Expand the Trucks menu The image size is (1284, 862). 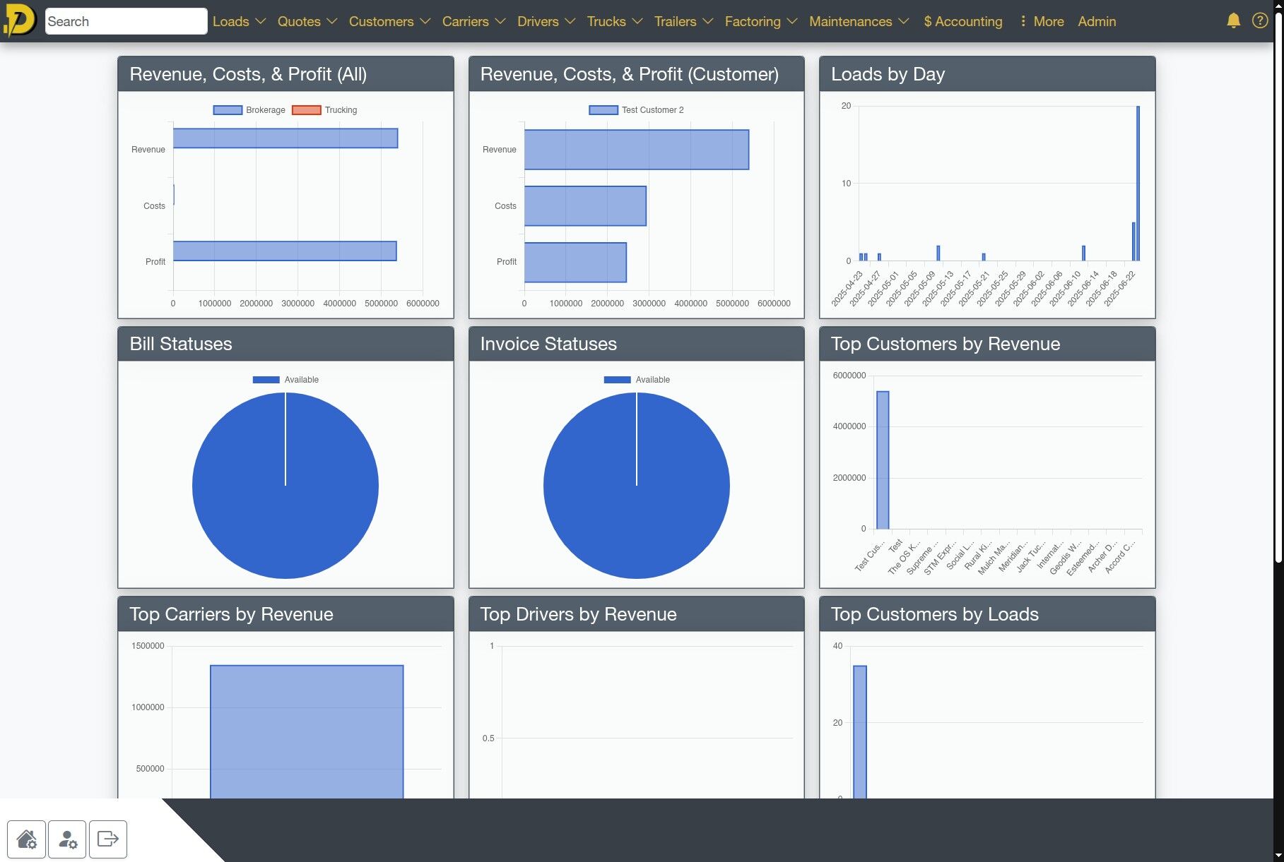pos(614,21)
